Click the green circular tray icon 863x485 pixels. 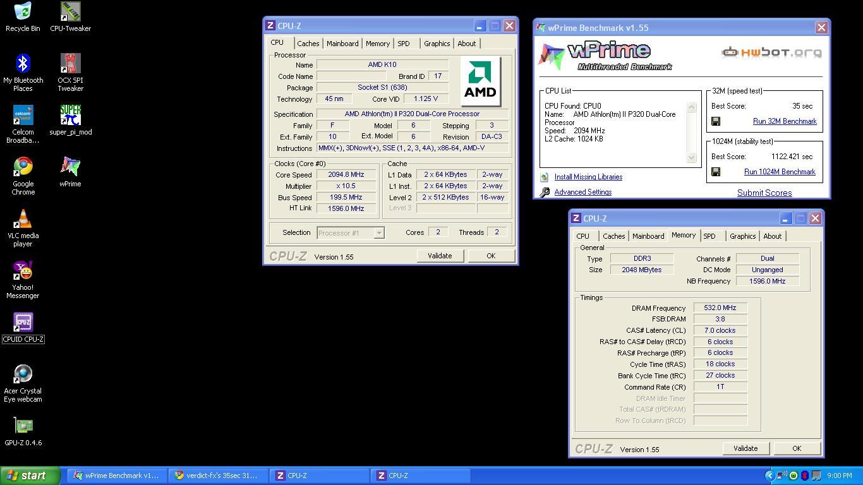click(794, 476)
